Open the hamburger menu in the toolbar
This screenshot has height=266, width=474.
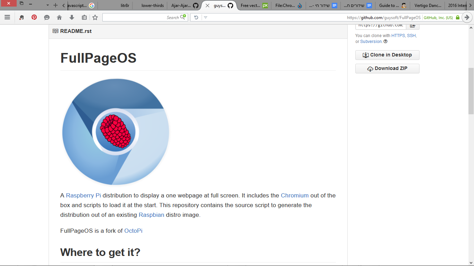click(x=7, y=17)
